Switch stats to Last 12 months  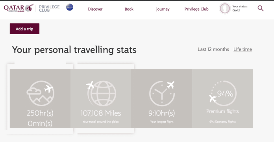pos(213,49)
